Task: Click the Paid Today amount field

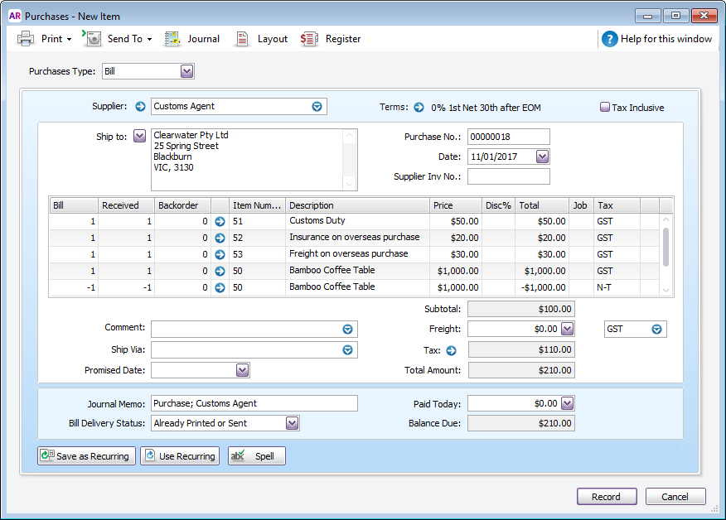Action: pos(514,403)
